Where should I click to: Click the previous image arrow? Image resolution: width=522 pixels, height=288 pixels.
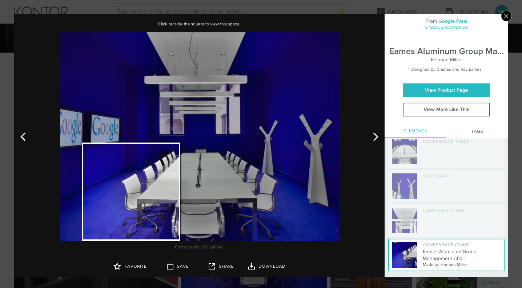tap(23, 137)
